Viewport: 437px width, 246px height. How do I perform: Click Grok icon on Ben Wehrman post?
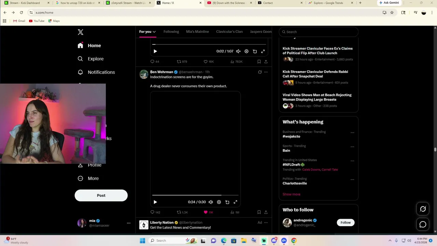pos(260,72)
